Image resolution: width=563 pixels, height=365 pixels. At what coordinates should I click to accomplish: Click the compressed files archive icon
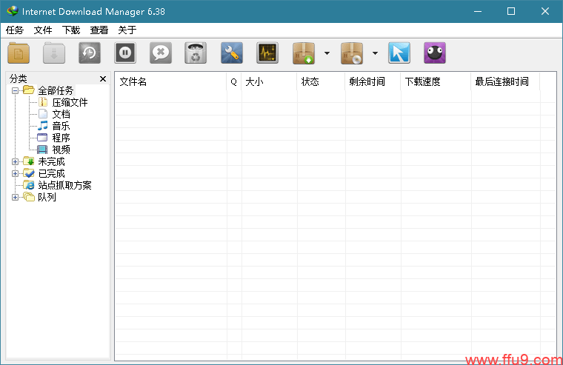pos(43,102)
